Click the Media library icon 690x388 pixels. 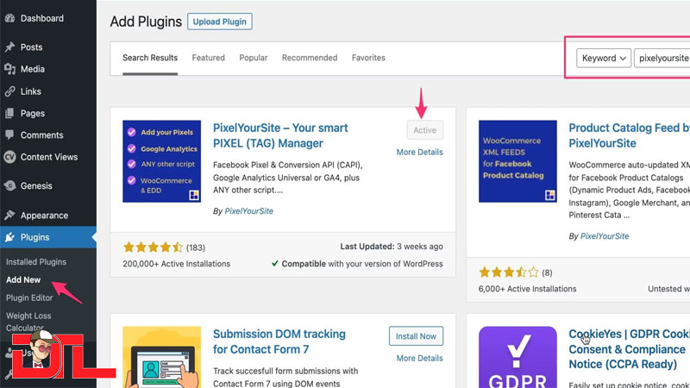click(x=9, y=69)
